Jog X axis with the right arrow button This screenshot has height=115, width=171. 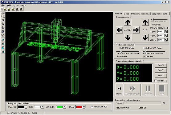point(136,30)
